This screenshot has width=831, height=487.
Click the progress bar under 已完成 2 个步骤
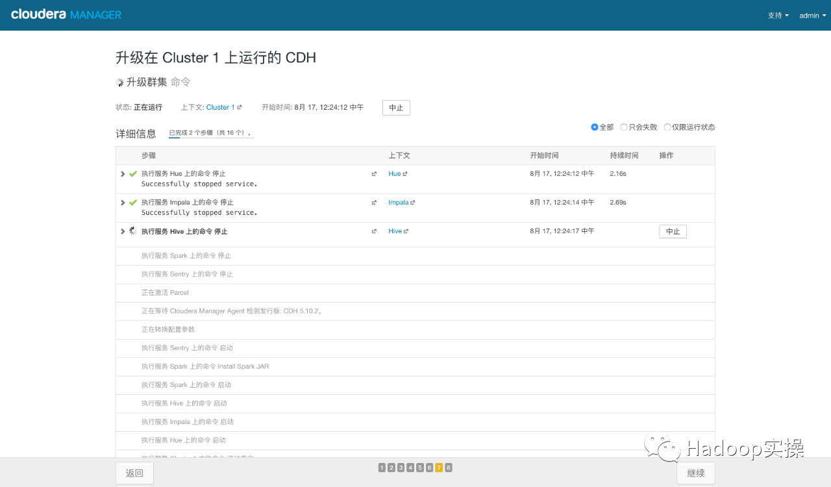coord(211,138)
